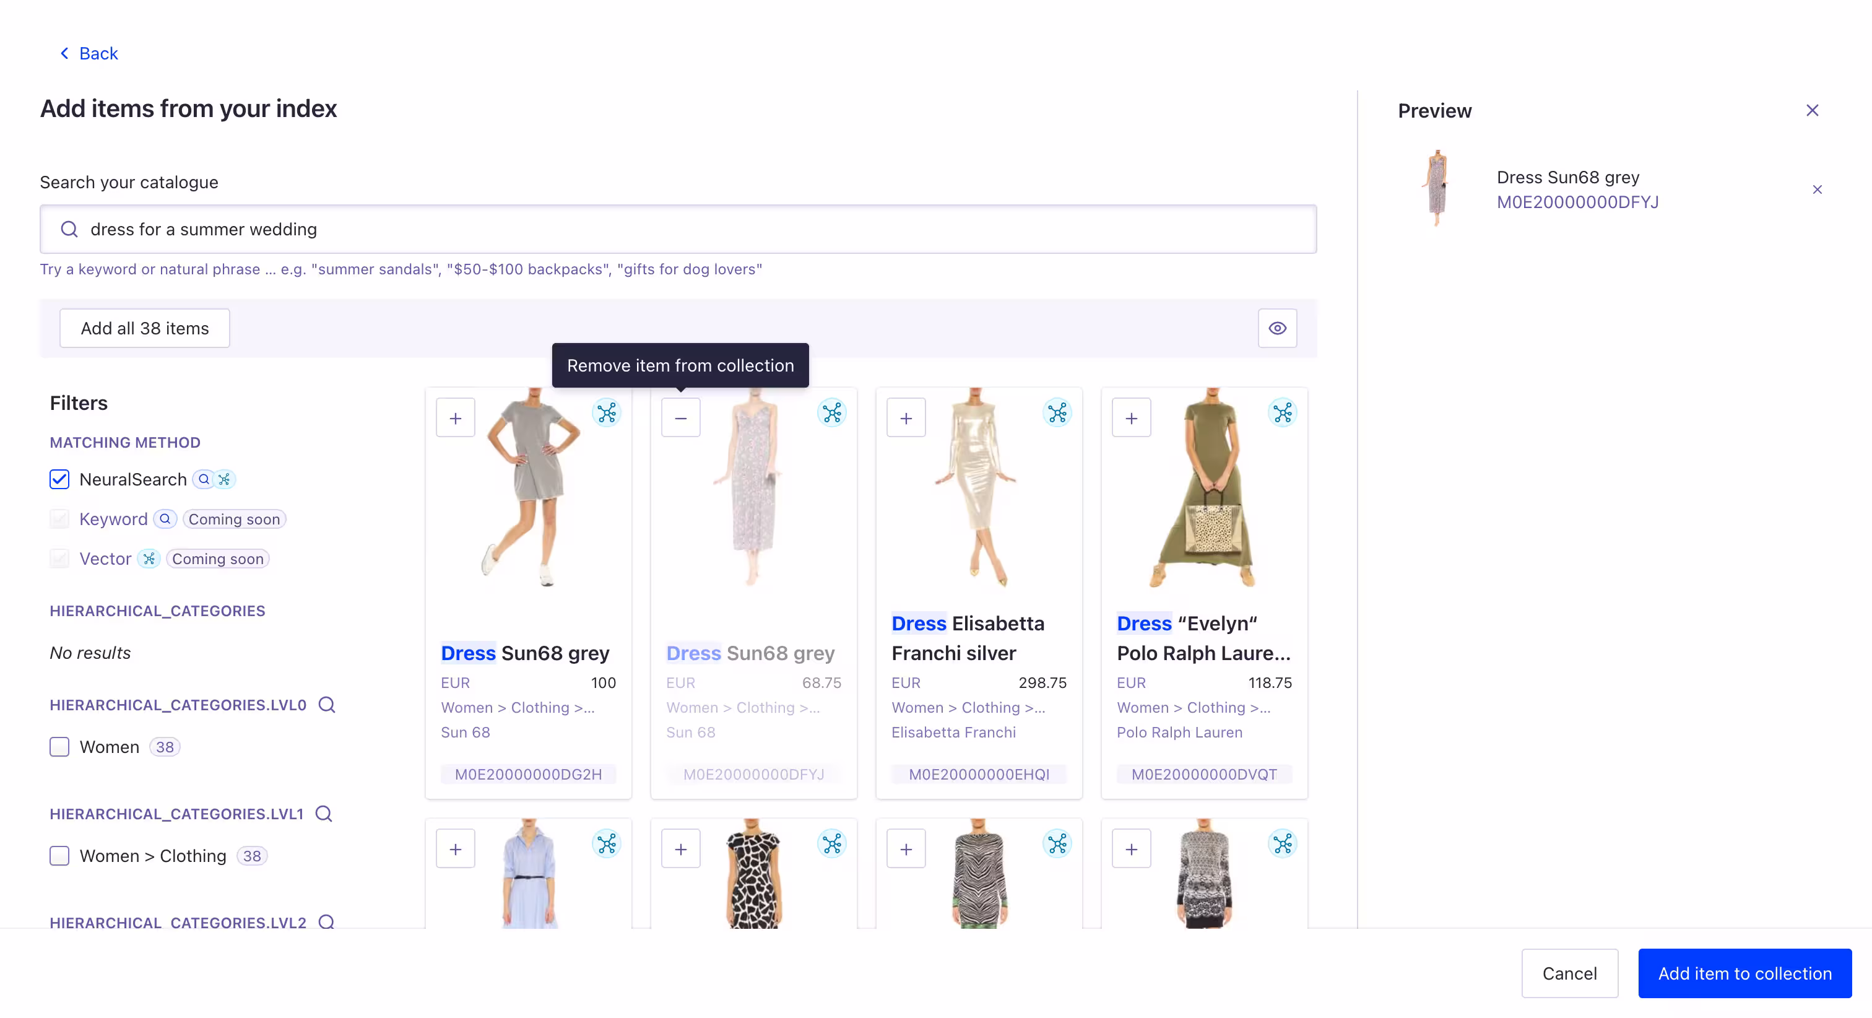Viewport: 1872px width, 1018px height.
Task: Click product ID M0E20000000EHQI
Action: (979, 775)
